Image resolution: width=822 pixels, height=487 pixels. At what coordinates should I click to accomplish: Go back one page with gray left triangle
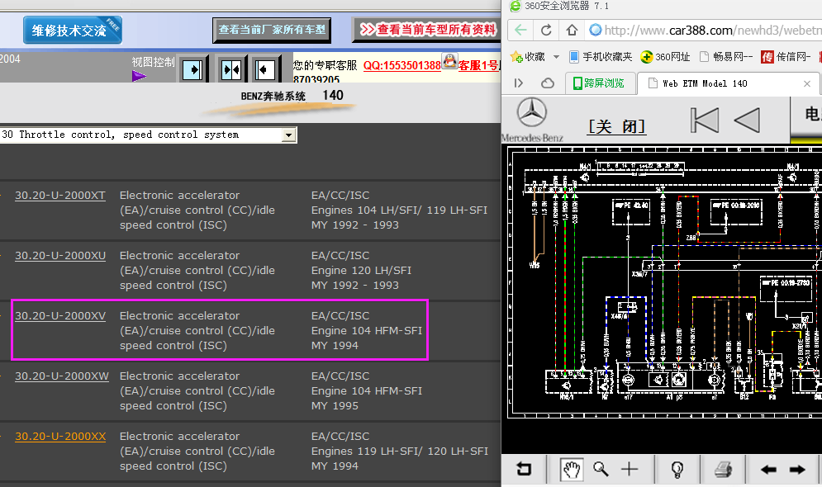[x=747, y=121]
